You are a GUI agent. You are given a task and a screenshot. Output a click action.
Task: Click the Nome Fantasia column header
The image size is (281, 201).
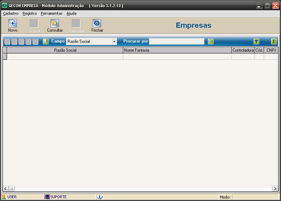pyautogui.click(x=177, y=50)
